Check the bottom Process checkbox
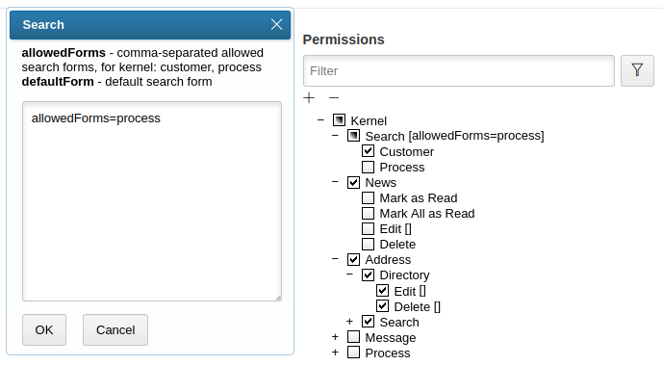Image resolution: width=663 pixels, height=366 pixels. (x=353, y=353)
